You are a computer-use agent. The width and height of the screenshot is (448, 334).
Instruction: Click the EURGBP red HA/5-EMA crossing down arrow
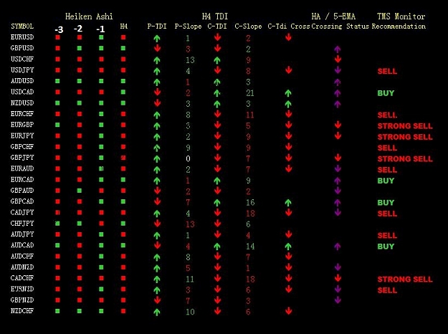pyautogui.click(x=338, y=125)
